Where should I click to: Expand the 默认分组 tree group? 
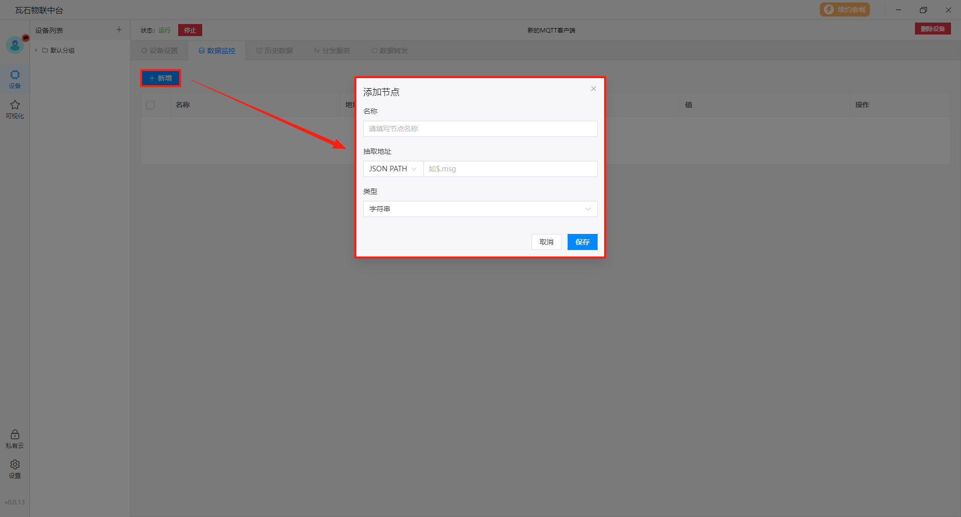(x=37, y=50)
